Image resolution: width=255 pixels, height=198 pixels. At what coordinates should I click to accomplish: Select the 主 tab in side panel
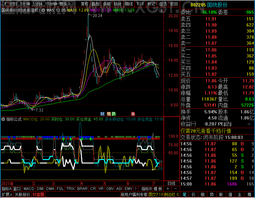click(x=240, y=194)
